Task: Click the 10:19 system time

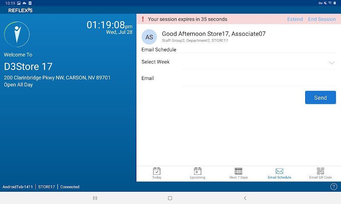Action: tap(10, 3)
